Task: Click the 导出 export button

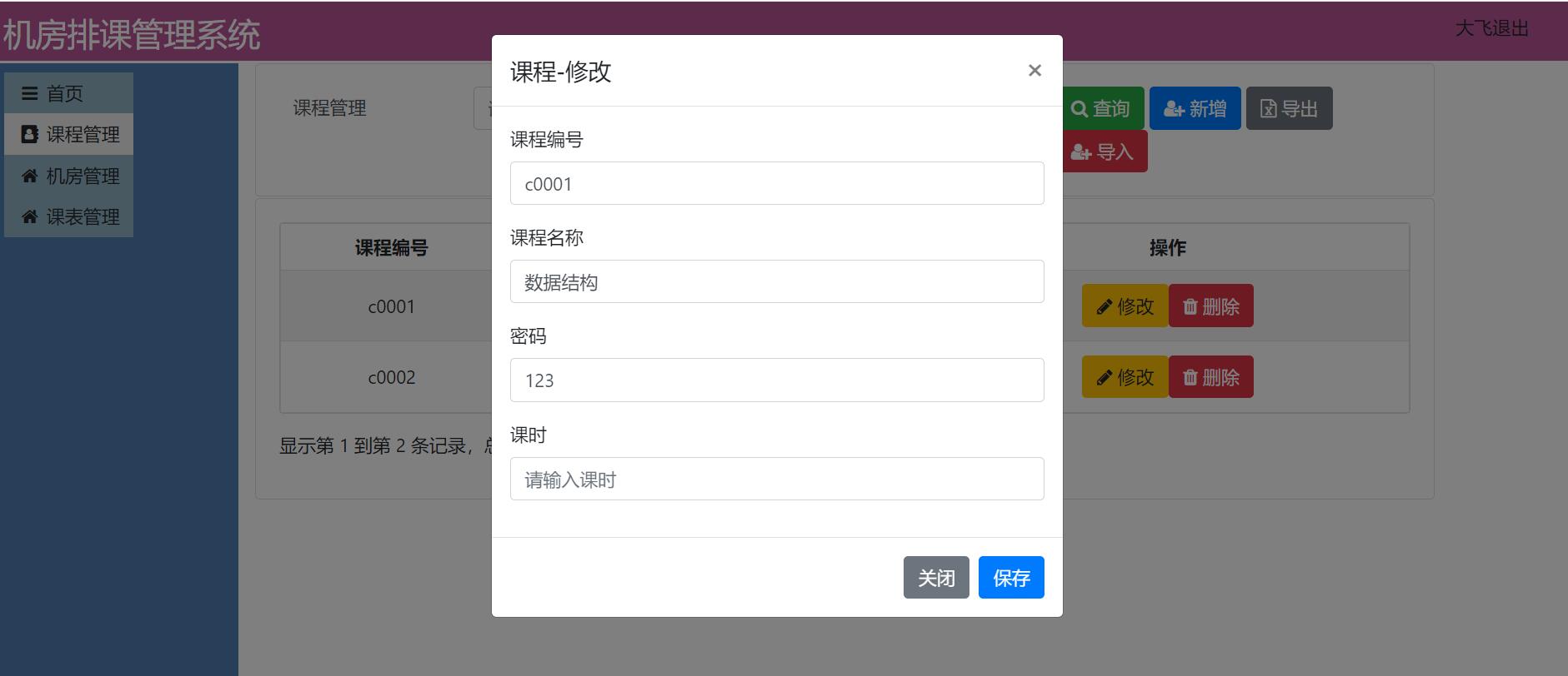Action: coord(1290,108)
